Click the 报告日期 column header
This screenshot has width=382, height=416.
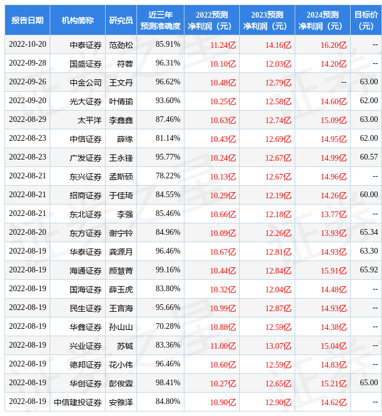point(27,20)
